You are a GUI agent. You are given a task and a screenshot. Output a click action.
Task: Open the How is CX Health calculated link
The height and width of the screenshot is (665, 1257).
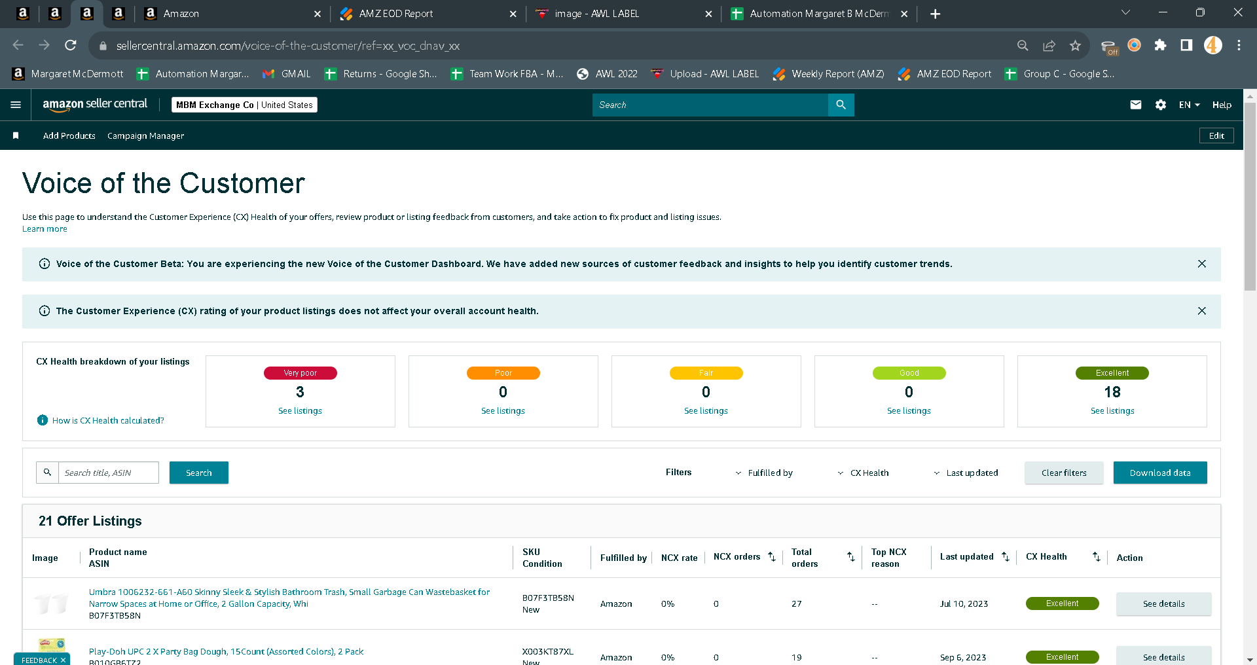(108, 421)
